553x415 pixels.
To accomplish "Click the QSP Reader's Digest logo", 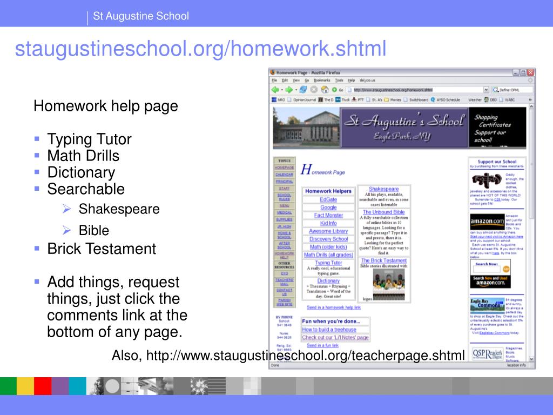I will [x=487, y=354].
